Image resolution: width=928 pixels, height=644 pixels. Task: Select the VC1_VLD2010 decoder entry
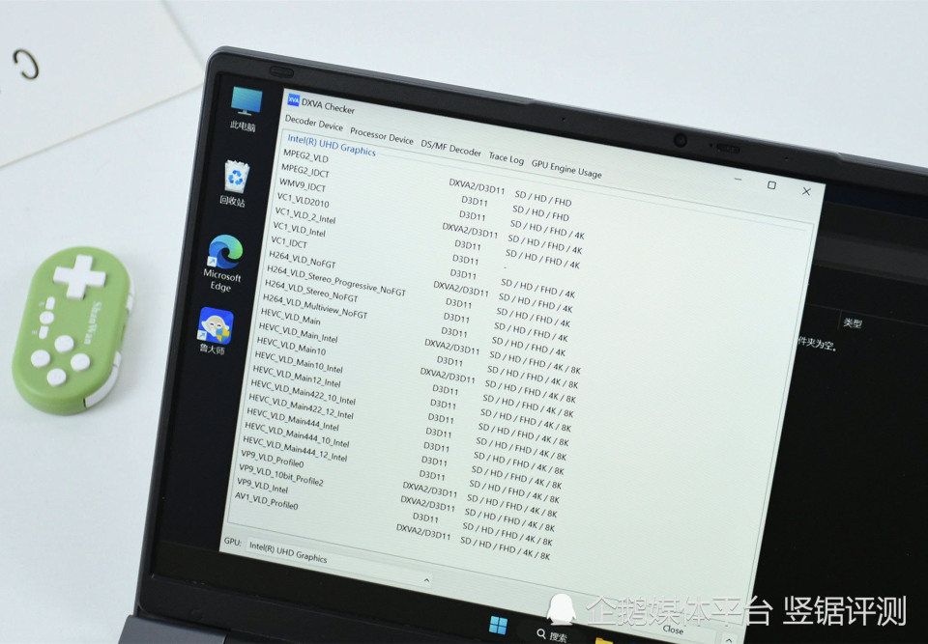point(303,200)
